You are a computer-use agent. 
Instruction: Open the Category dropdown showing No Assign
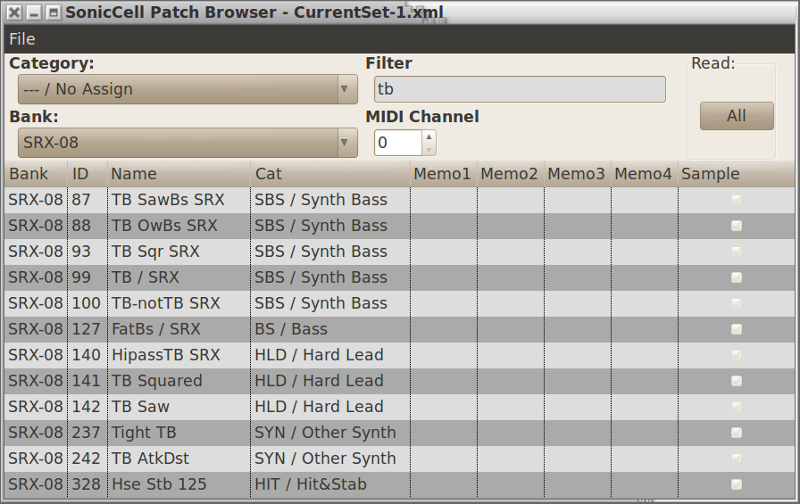pos(187,89)
